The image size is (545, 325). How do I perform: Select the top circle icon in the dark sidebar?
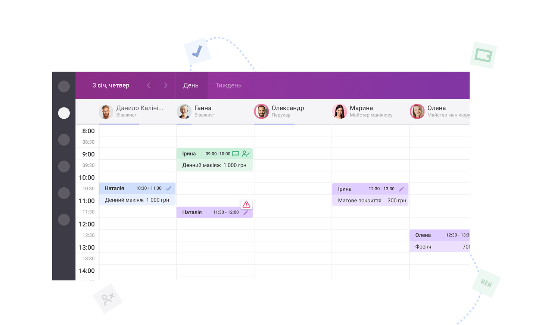point(64,86)
